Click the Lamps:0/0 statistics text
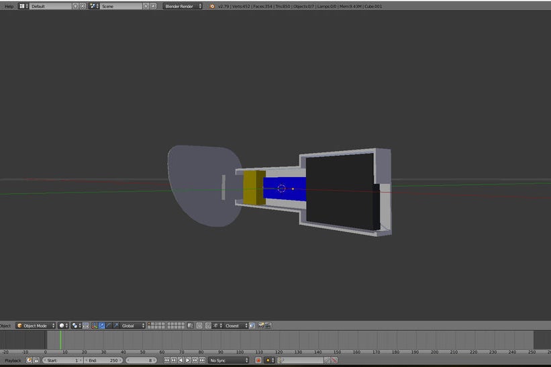 327,6
